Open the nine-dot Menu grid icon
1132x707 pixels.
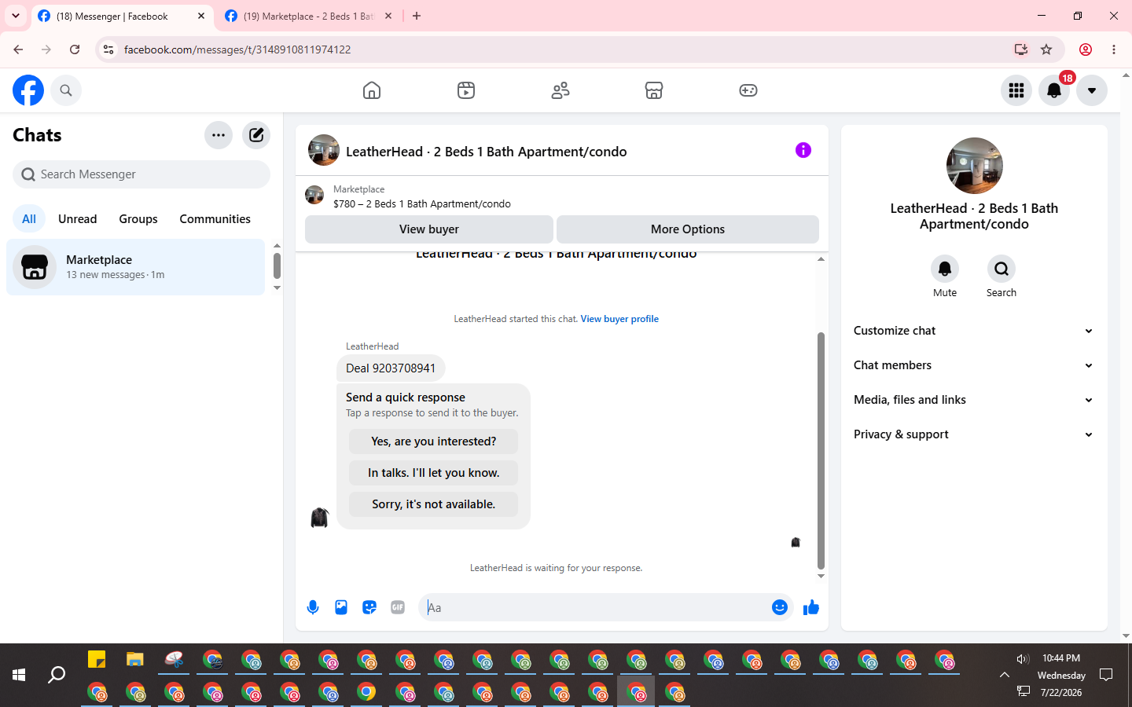[1016, 90]
